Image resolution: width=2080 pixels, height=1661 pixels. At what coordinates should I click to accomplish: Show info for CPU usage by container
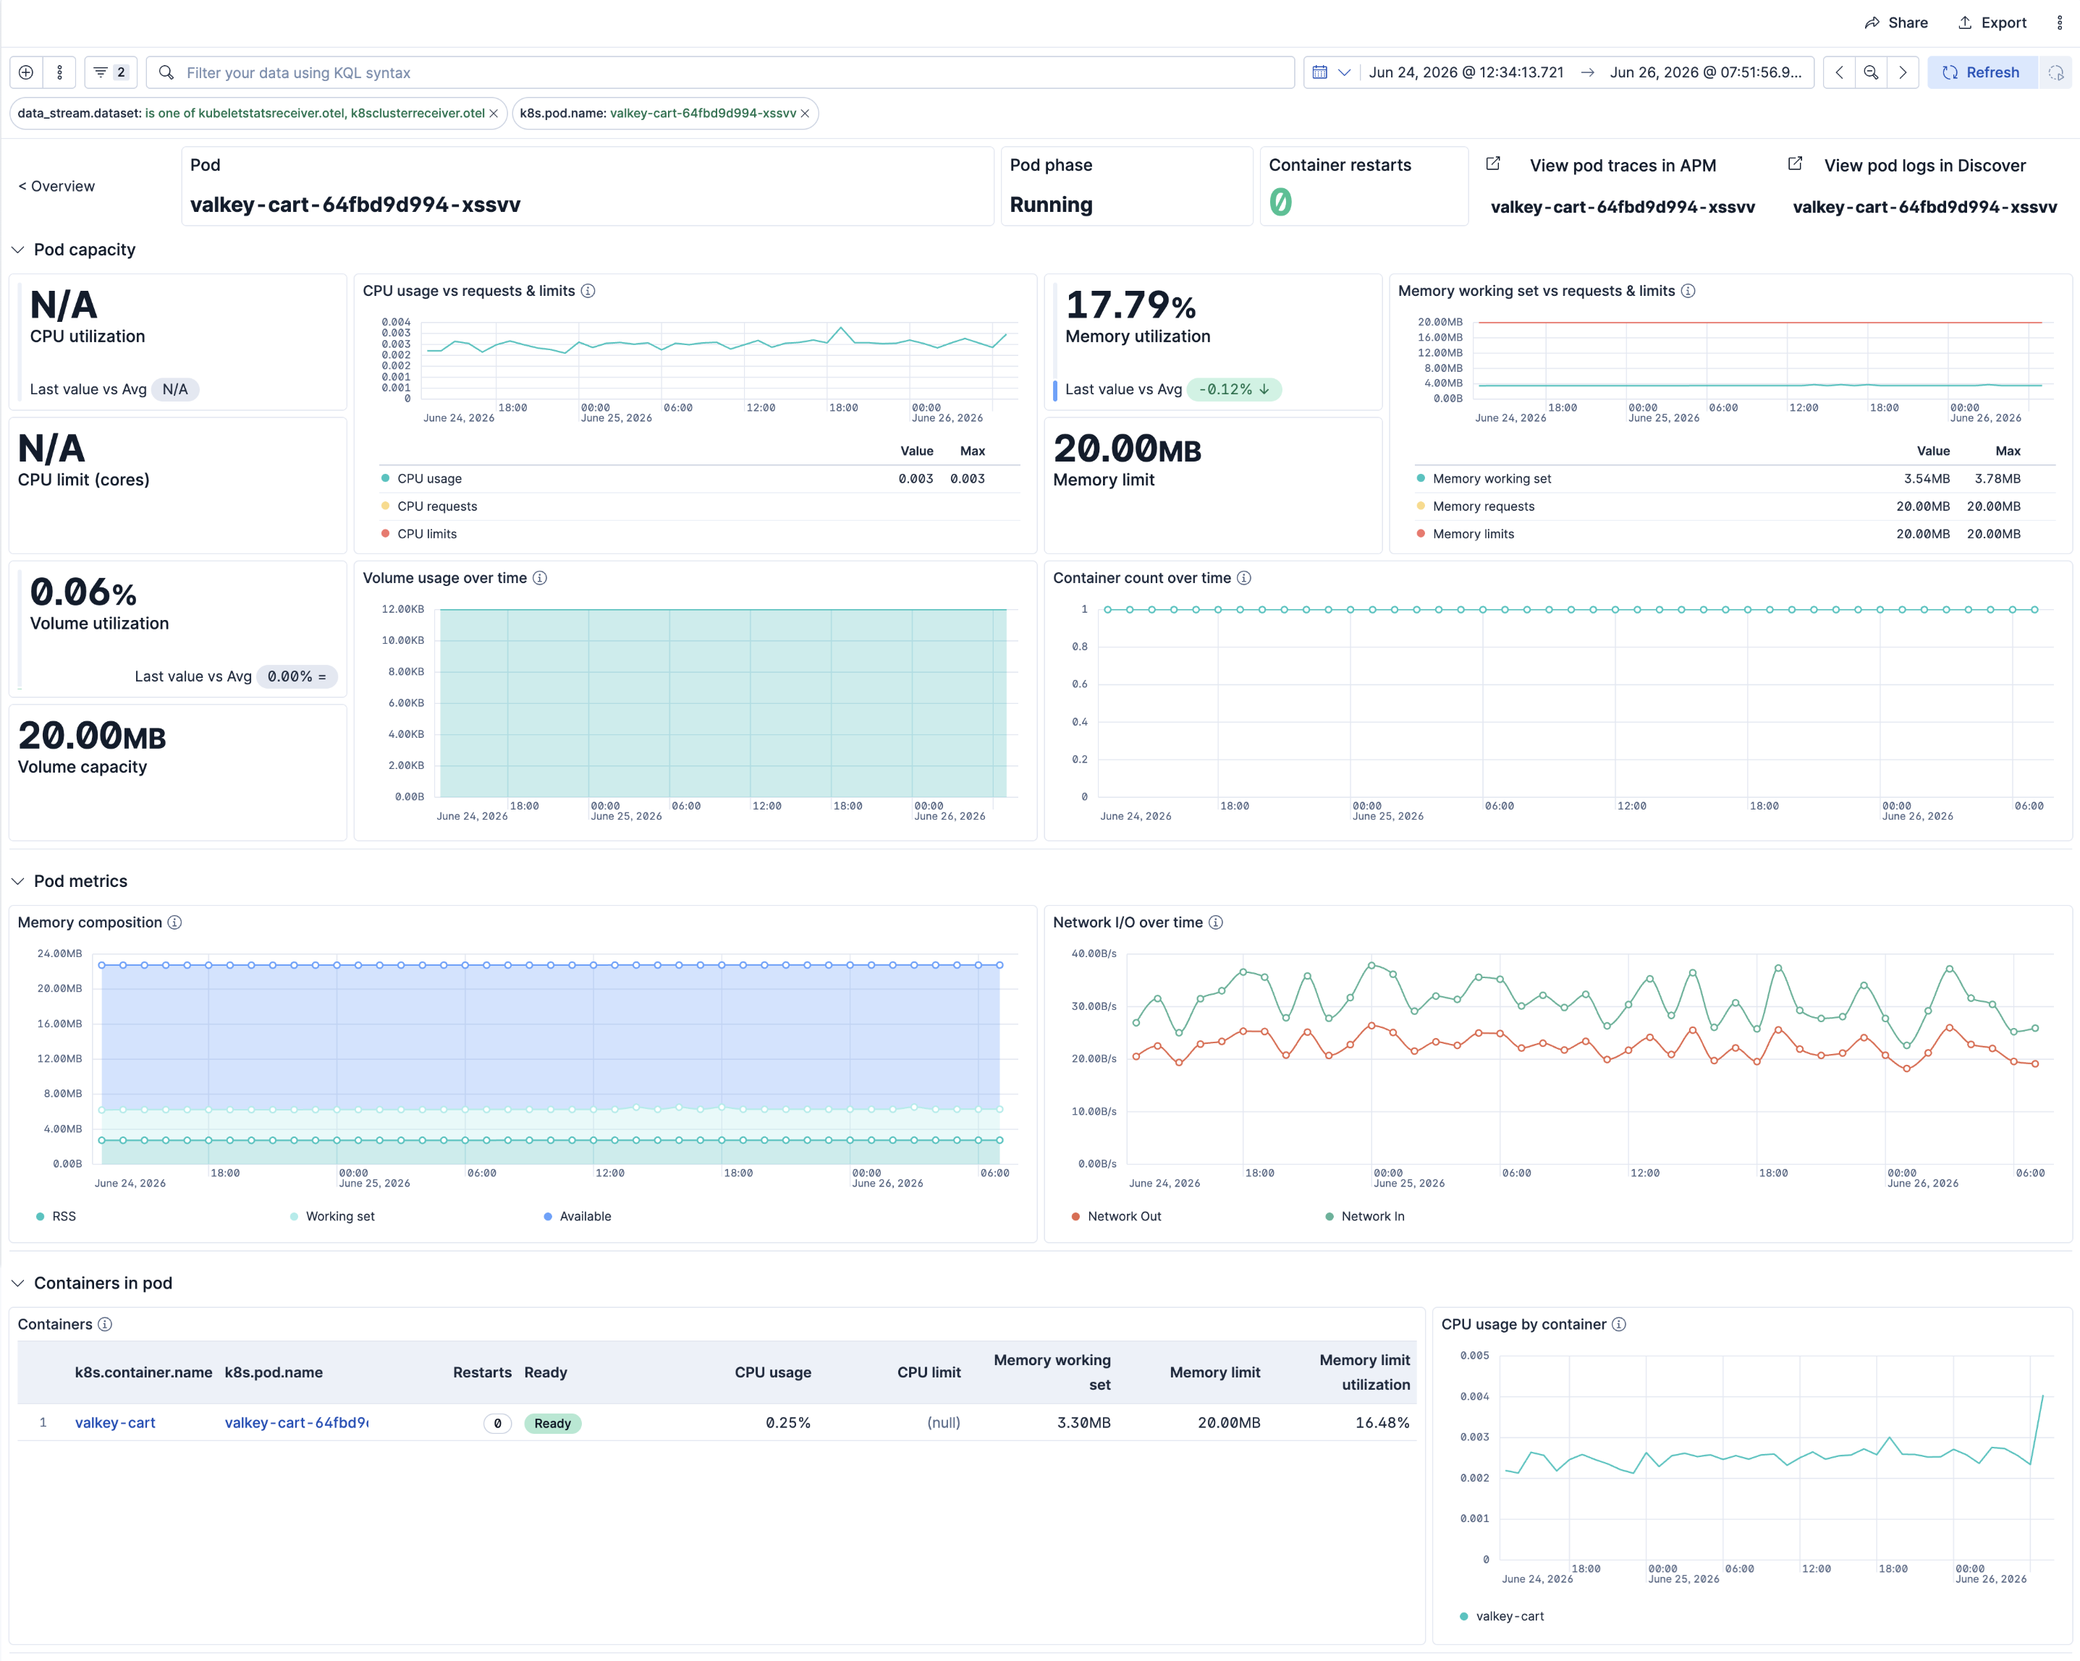click(x=1619, y=1325)
